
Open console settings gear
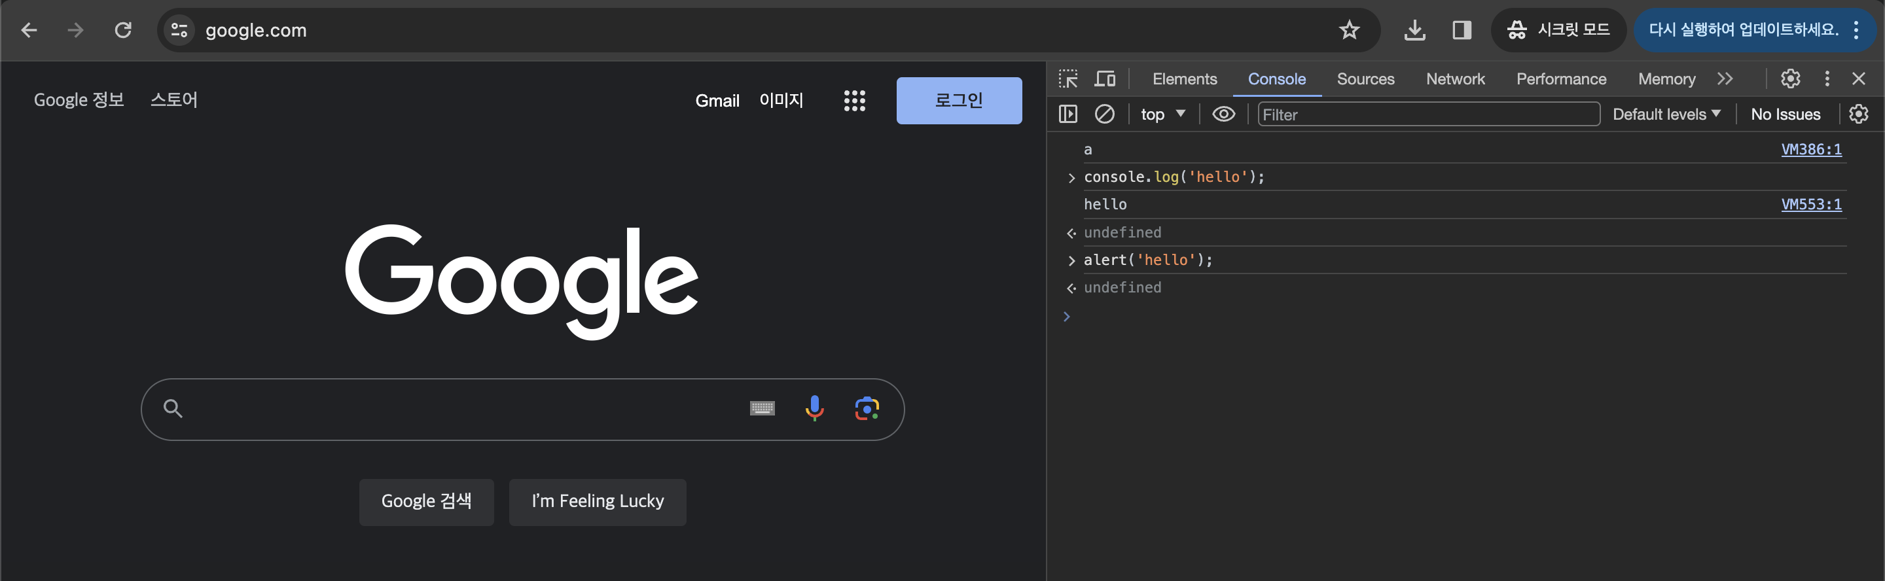(x=1858, y=114)
